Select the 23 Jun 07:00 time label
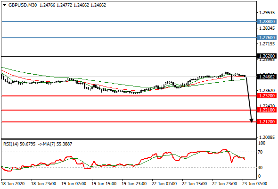Screen dimensions: 278x189 [x=254, y=183]
